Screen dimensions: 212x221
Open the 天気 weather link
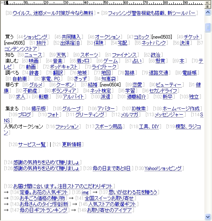[61, 55]
